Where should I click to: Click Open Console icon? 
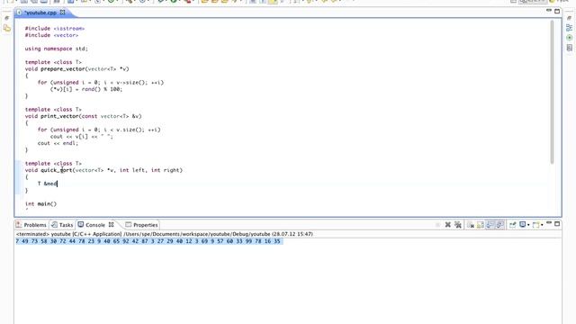[535, 225]
